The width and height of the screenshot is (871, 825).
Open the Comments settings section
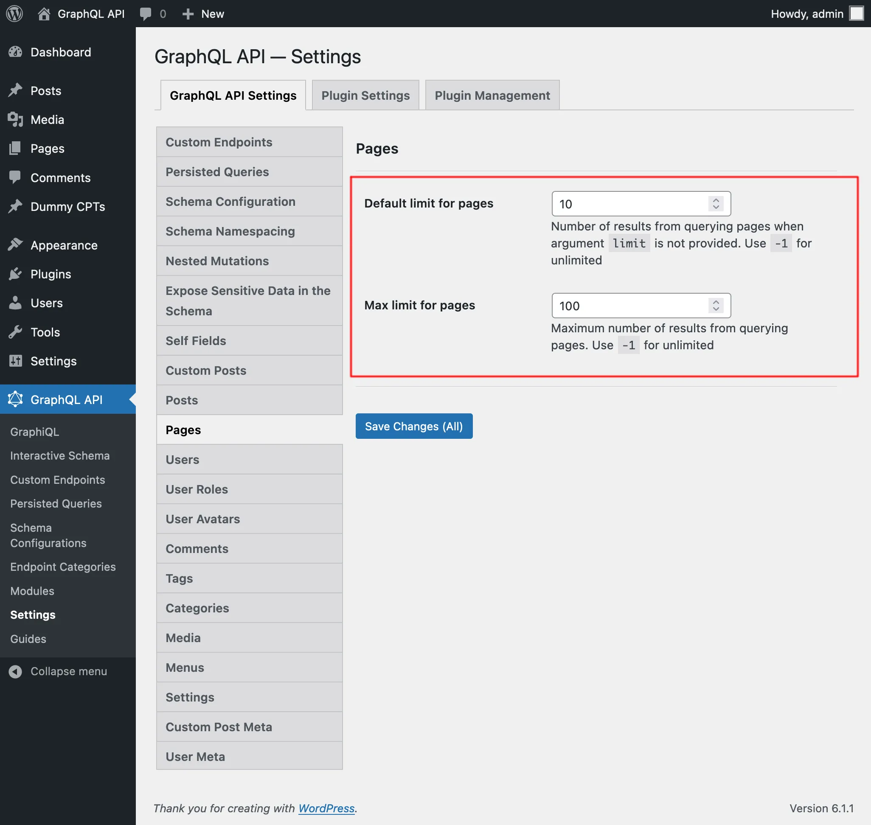[250, 548]
